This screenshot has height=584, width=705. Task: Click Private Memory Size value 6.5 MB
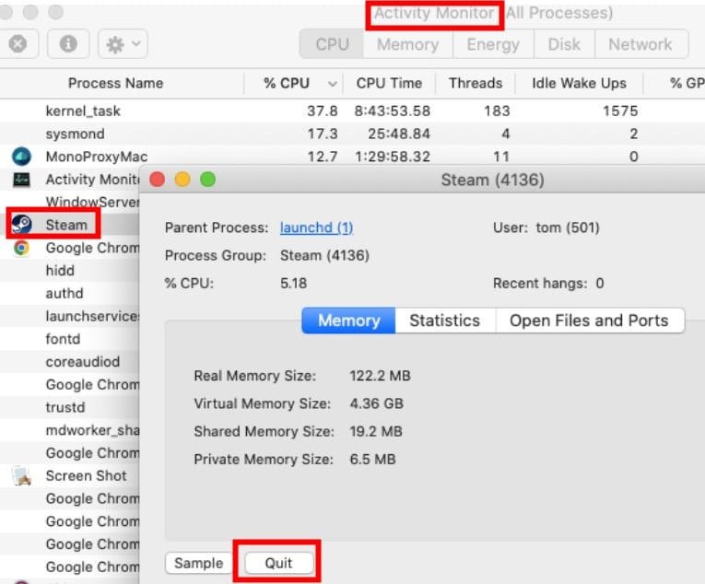click(x=372, y=460)
